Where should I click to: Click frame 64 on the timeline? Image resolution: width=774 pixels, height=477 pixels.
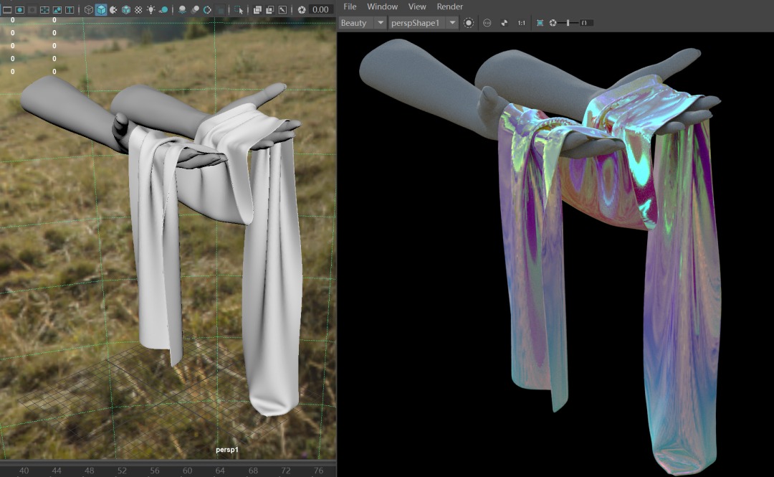click(220, 471)
